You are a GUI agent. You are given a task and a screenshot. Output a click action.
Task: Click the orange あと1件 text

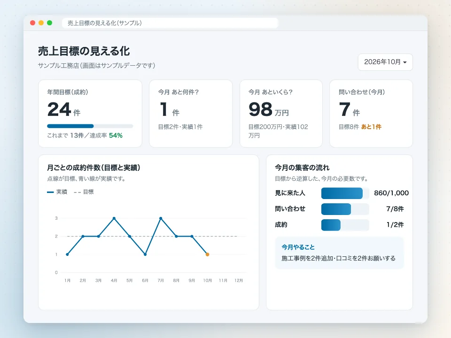(371, 127)
